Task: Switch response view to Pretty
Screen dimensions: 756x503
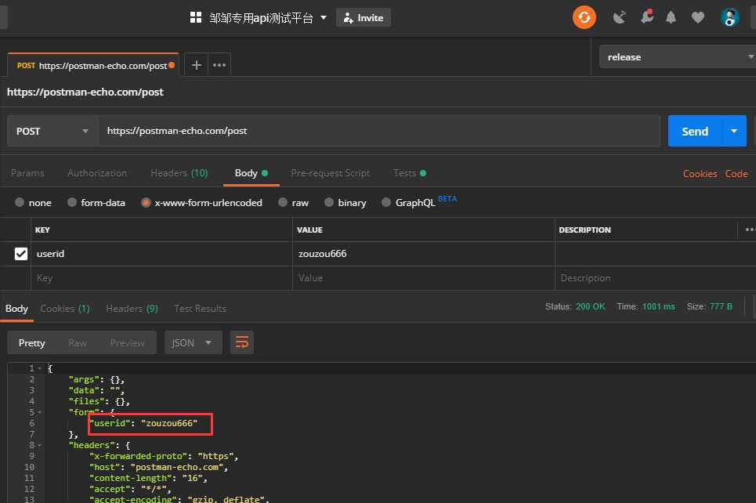Action: 32,343
